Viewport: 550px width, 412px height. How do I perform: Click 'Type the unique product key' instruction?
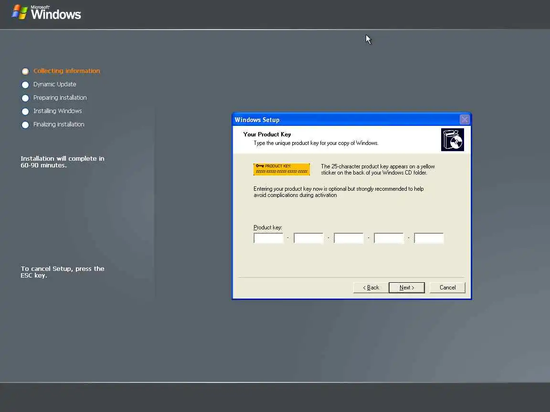[x=316, y=143]
